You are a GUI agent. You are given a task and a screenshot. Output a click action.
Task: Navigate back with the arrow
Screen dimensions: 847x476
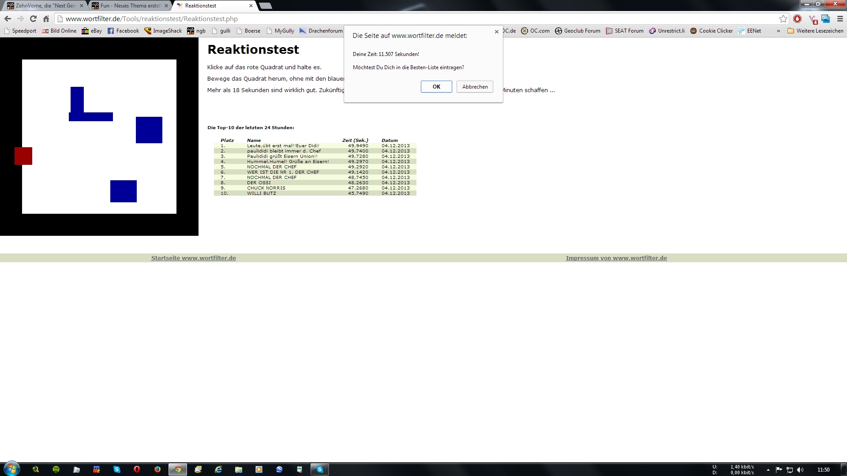(7, 19)
